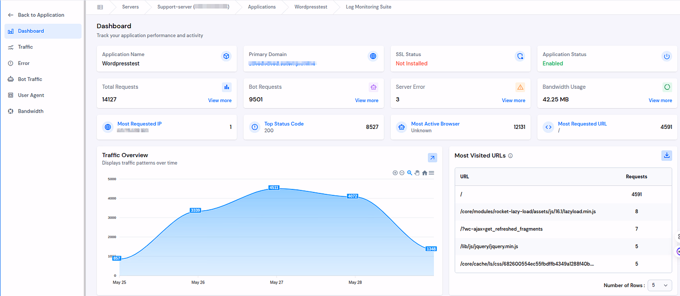Click the Most Active Browser robot icon
Viewport: 680px width, 296px height.
pos(401,127)
